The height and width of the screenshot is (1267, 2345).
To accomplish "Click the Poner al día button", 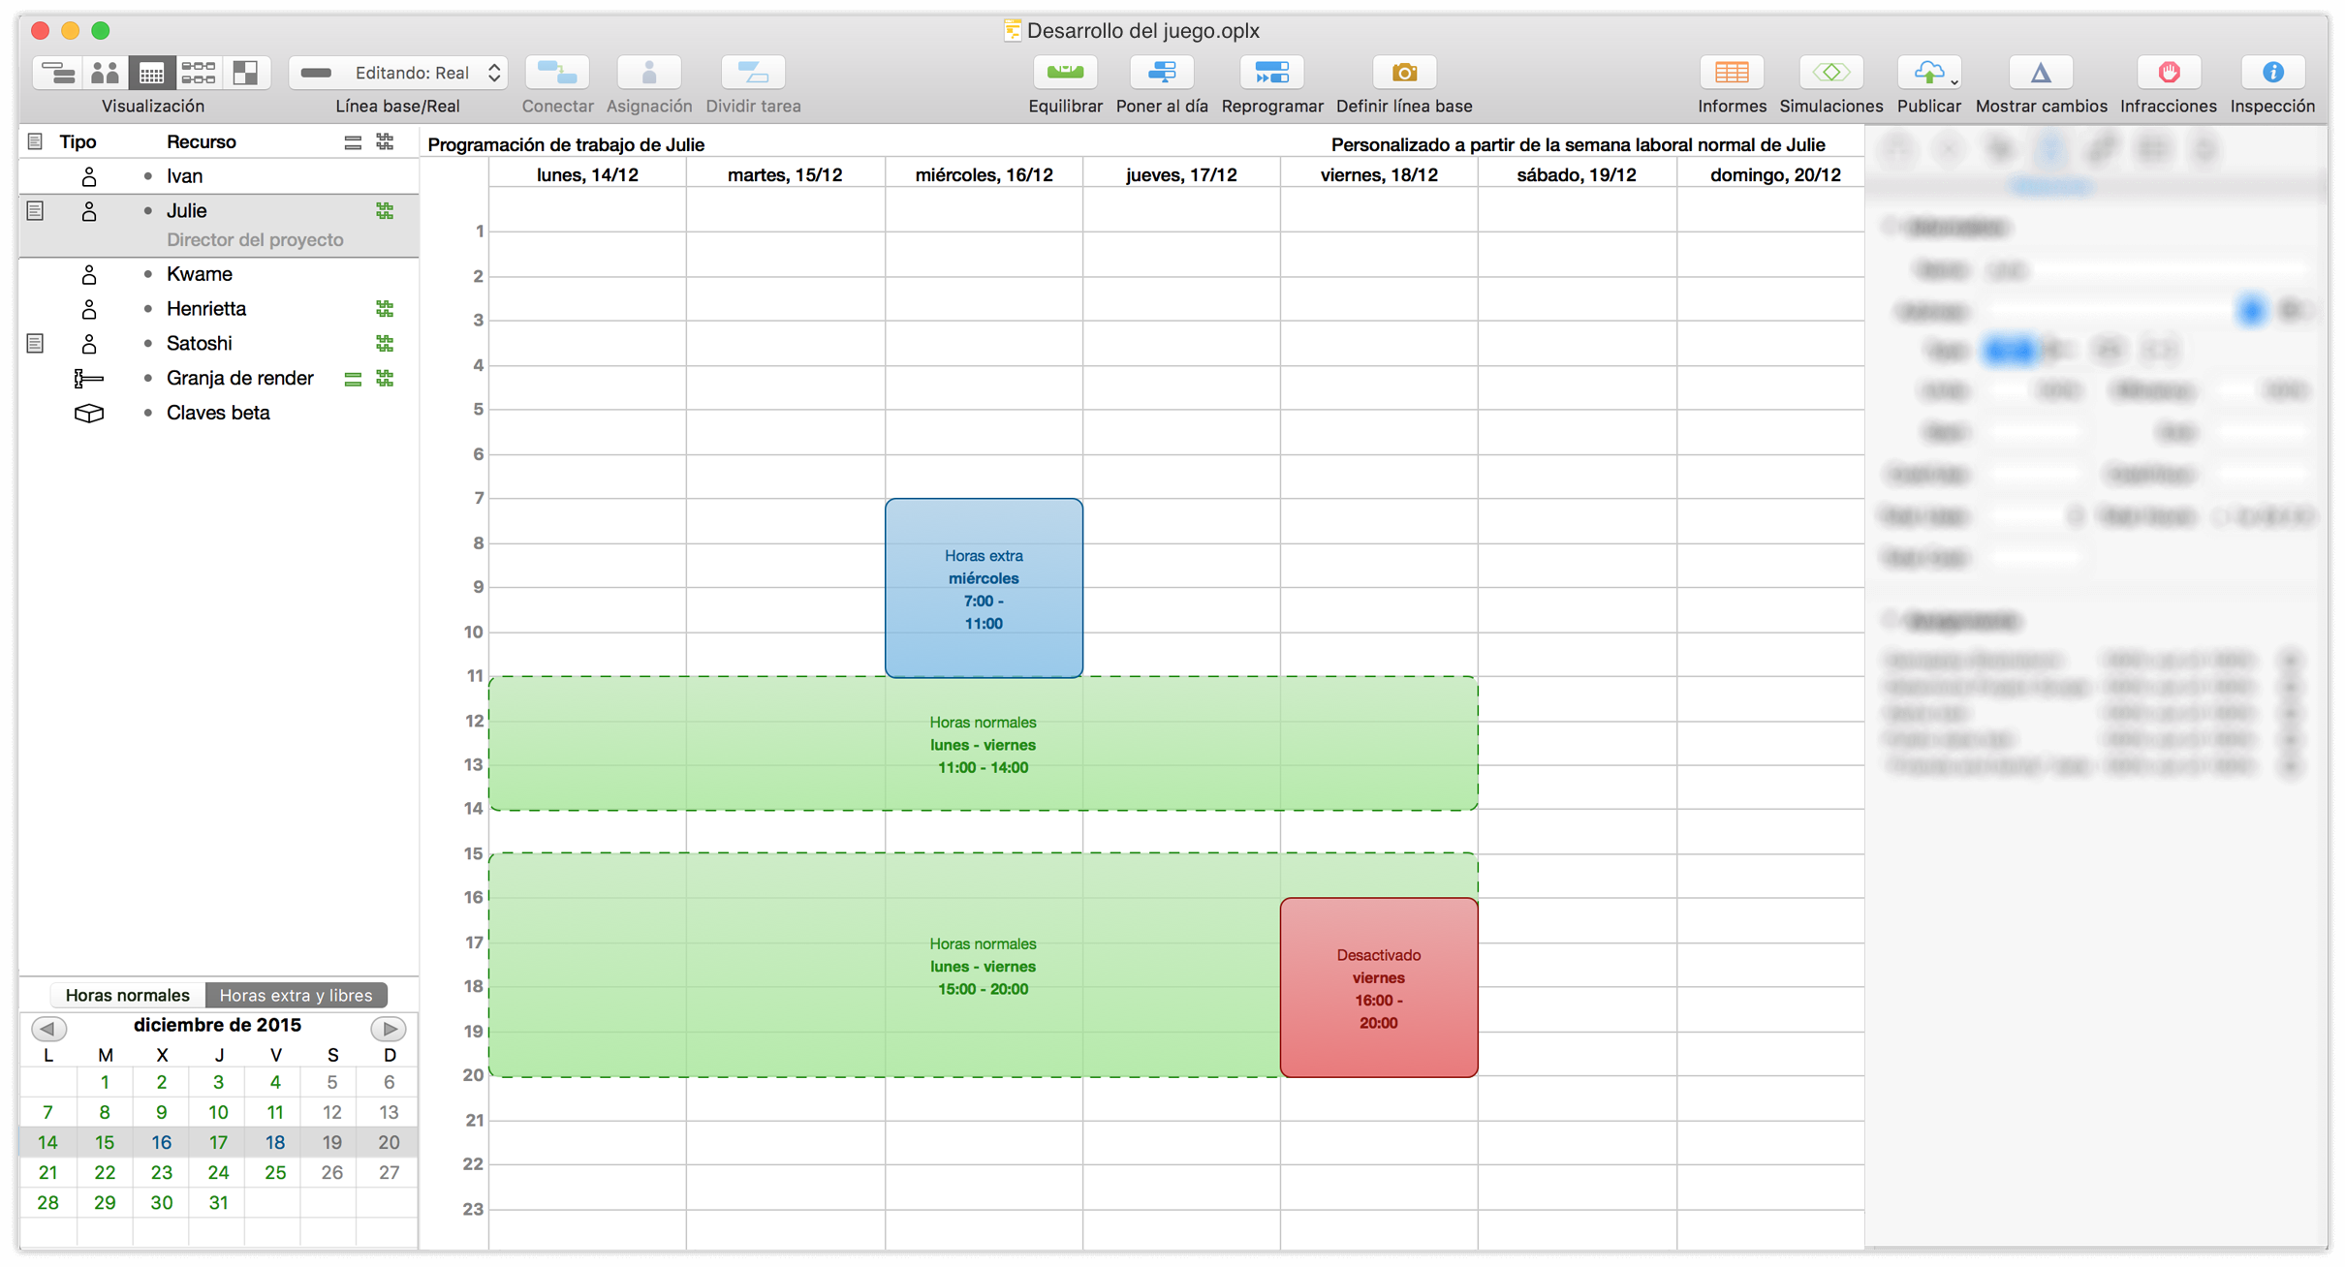I will pos(1162,72).
